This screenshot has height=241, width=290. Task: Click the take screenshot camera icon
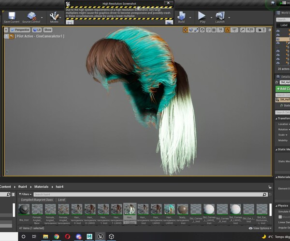click(x=169, y=22)
